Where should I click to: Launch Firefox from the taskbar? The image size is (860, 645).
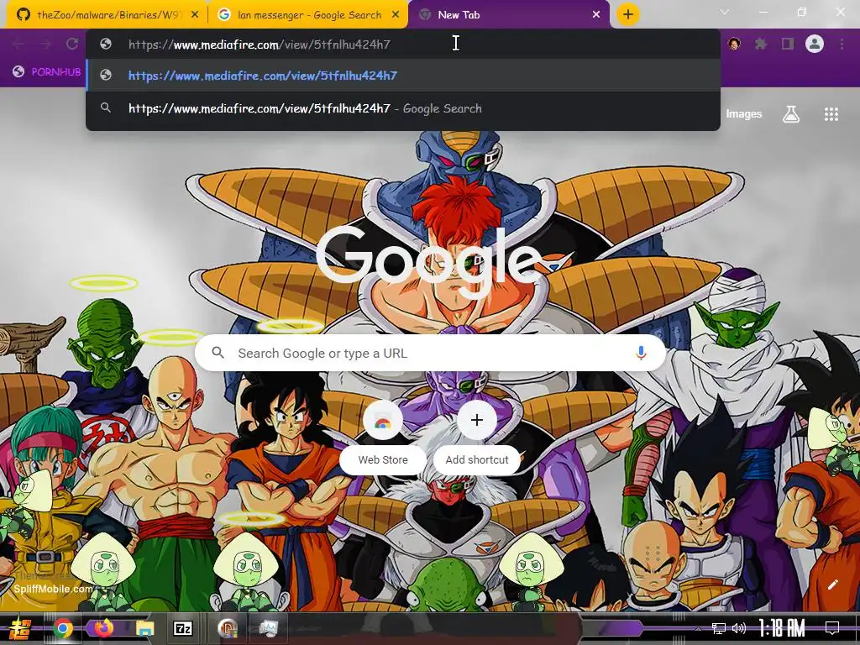(103, 628)
